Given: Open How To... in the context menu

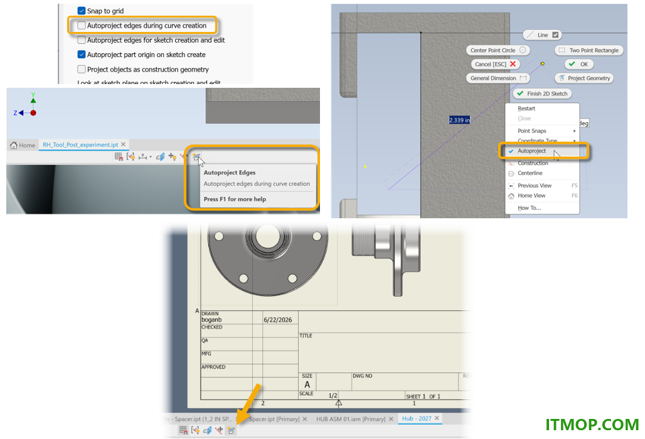Looking at the screenshot, I should tap(542, 208).
